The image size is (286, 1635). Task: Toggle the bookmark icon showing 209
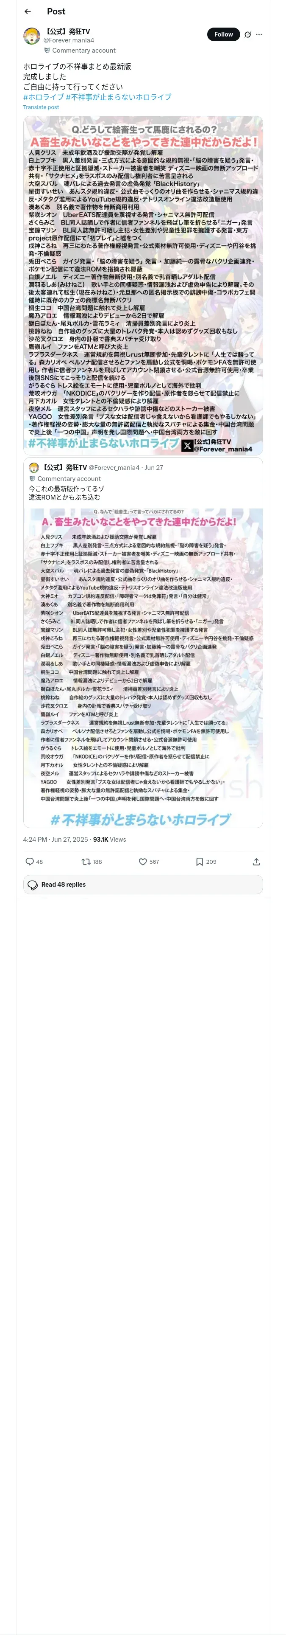[199, 861]
